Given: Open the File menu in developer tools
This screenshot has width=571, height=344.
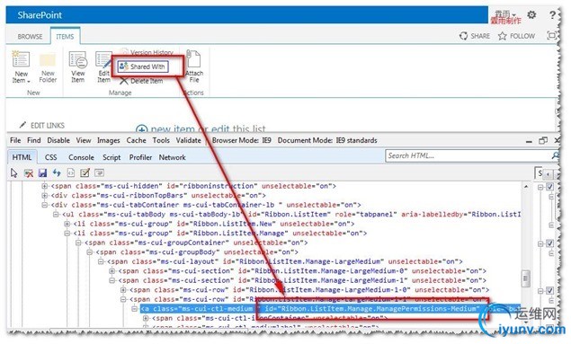Looking at the screenshot, I should click(15, 140).
